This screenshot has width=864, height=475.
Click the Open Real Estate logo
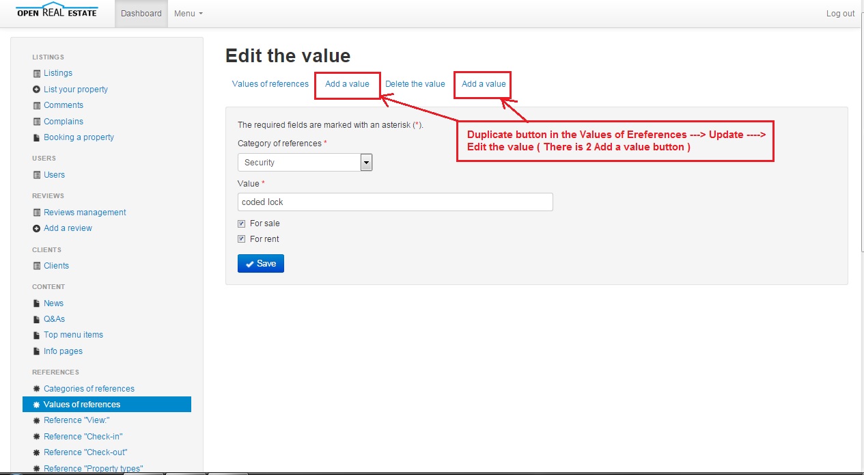point(57,12)
